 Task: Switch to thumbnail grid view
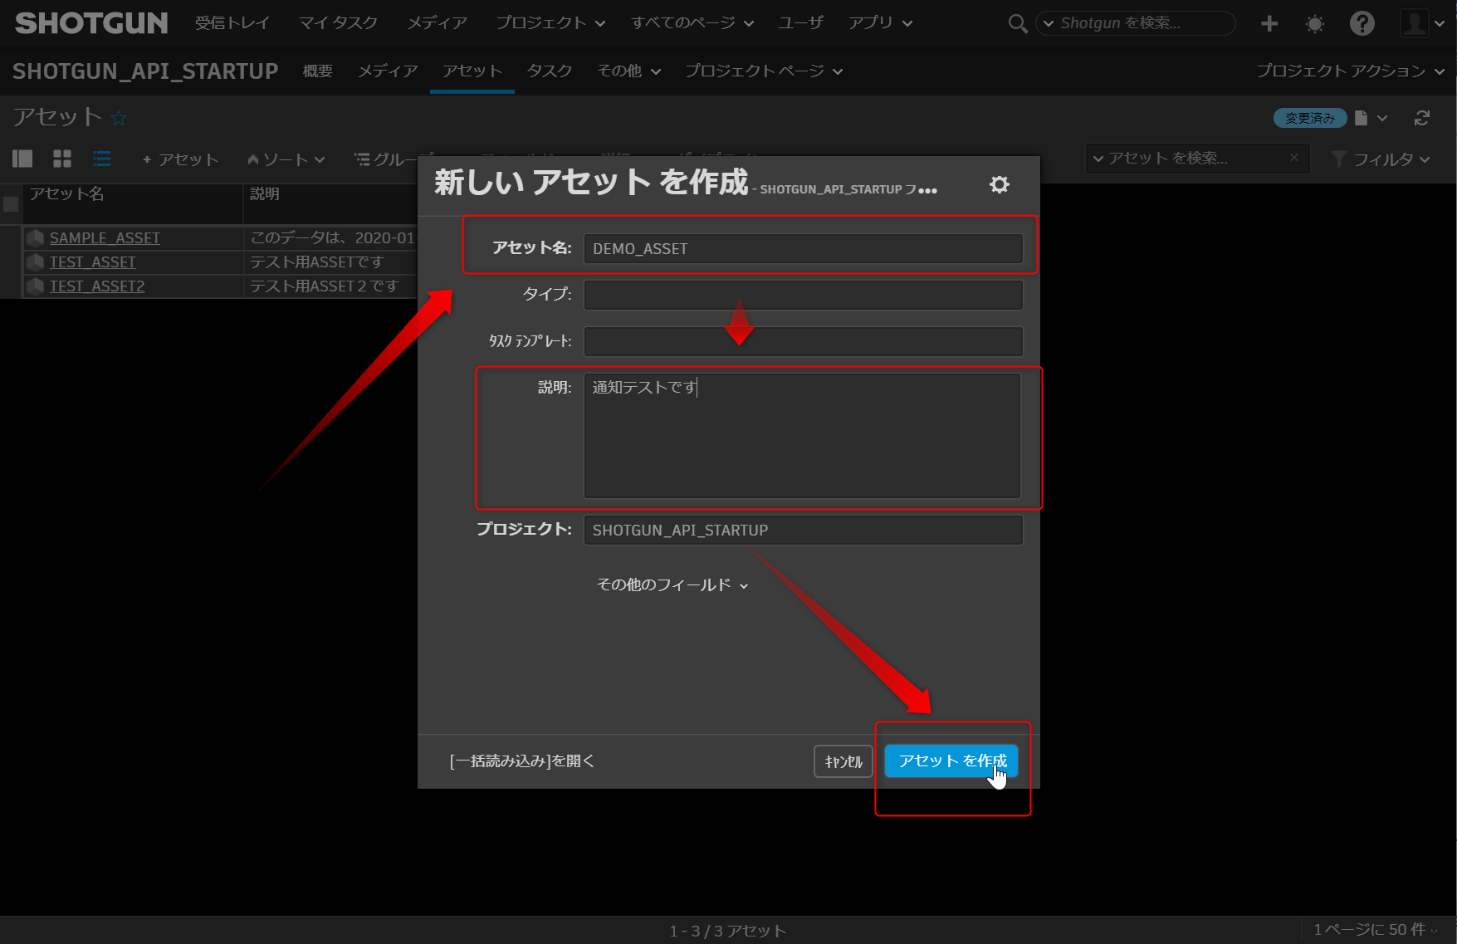click(62, 159)
